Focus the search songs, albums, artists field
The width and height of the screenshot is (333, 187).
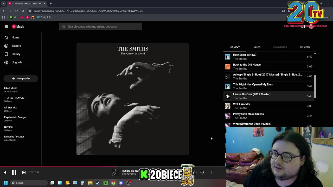100,26
